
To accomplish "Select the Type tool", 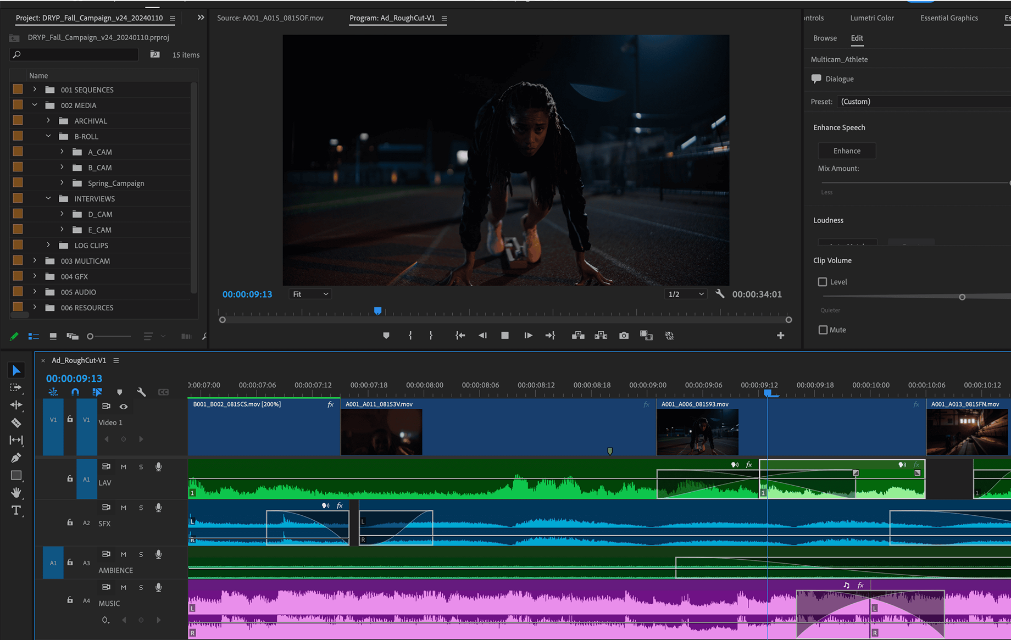I will (16, 510).
